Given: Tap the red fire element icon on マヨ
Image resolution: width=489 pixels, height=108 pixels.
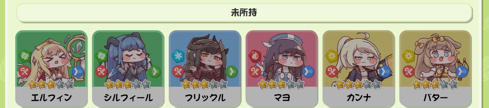Looking at the screenshot, I should (x=255, y=56).
